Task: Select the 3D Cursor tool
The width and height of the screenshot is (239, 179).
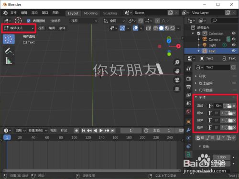Action: pos(9,39)
